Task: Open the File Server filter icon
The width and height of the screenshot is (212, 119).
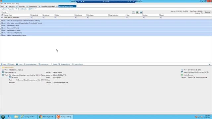Action: [x=76, y=18]
